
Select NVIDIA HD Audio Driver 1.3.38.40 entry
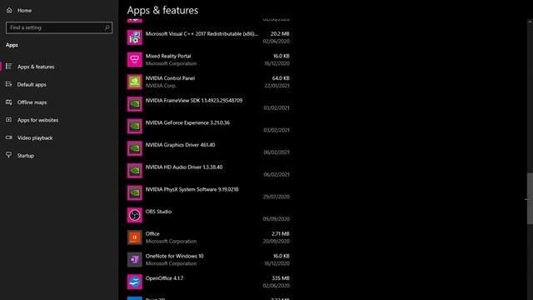(208, 171)
